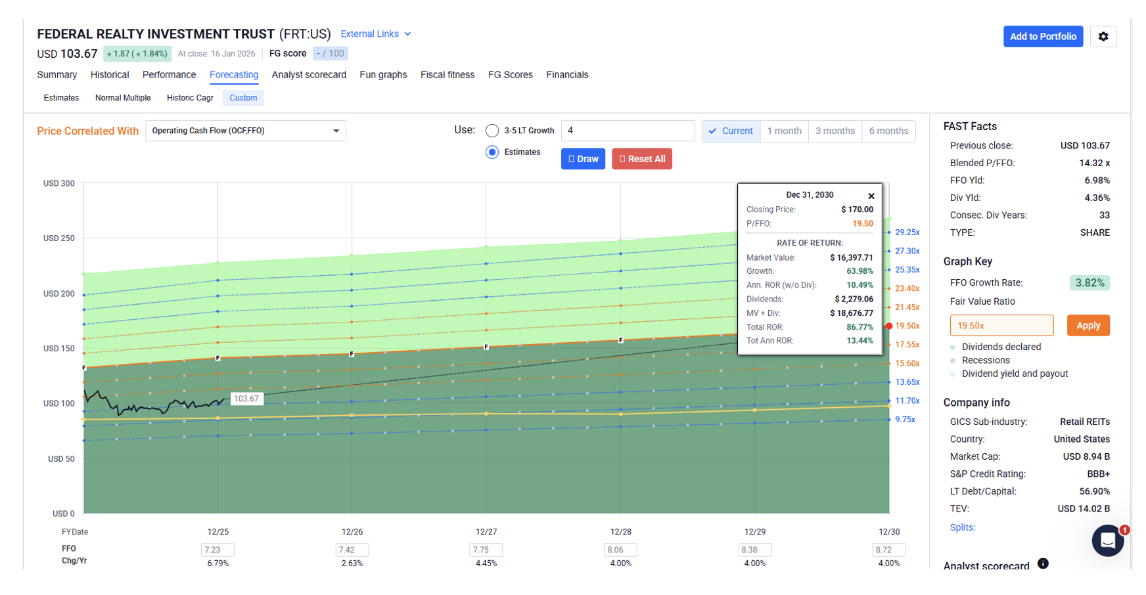Image resolution: width=1146 pixels, height=595 pixels.
Task: Open the Historic Cagr sub-tab
Action: [x=190, y=98]
